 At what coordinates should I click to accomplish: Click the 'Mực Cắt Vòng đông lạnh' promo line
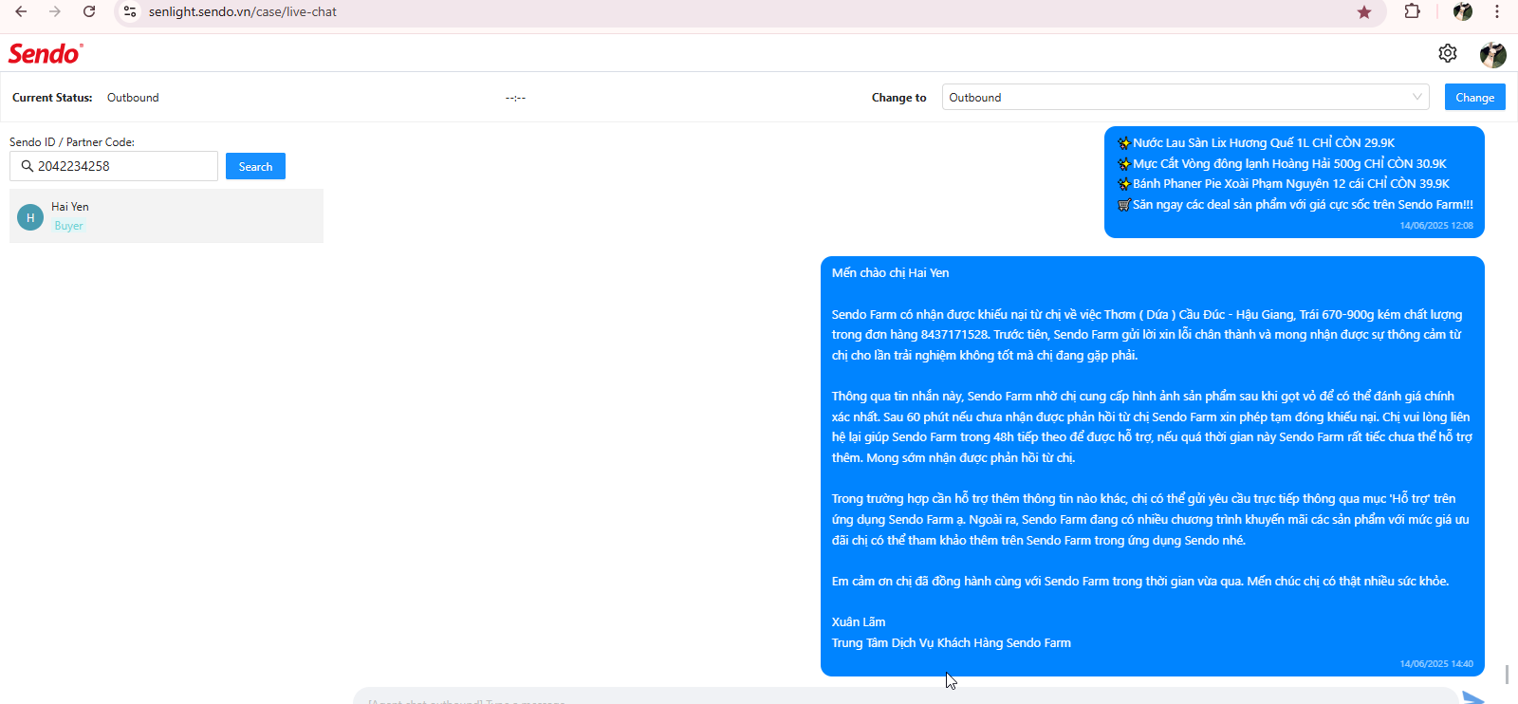(1282, 164)
